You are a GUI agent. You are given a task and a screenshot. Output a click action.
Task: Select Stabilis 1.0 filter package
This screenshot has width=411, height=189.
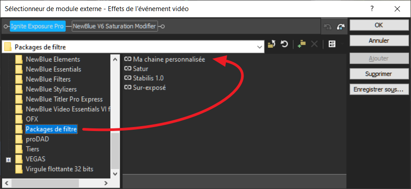pyautogui.click(x=148, y=78)
